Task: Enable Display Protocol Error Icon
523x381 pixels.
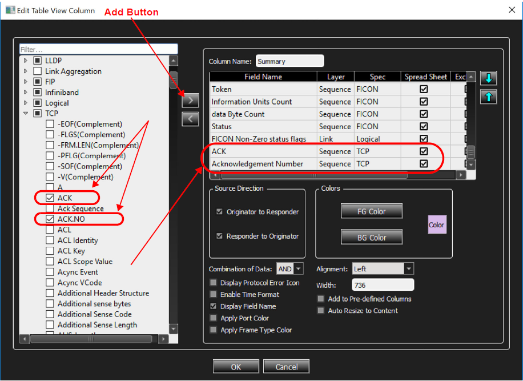Action: [x=213, y=283]
